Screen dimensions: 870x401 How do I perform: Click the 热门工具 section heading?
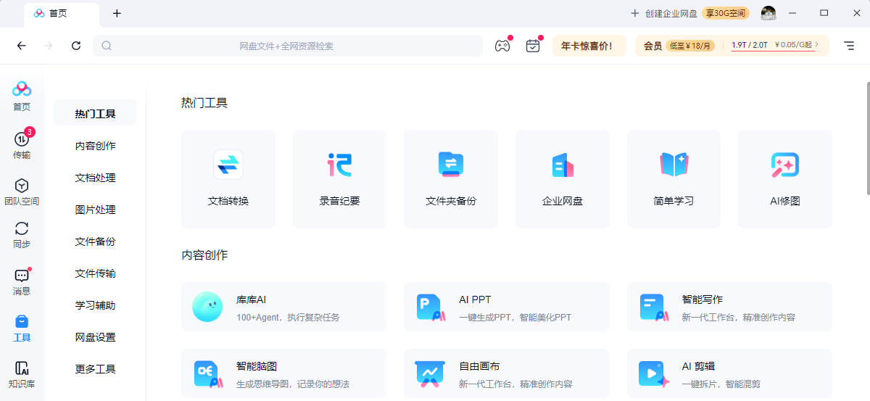click(204, 103)
